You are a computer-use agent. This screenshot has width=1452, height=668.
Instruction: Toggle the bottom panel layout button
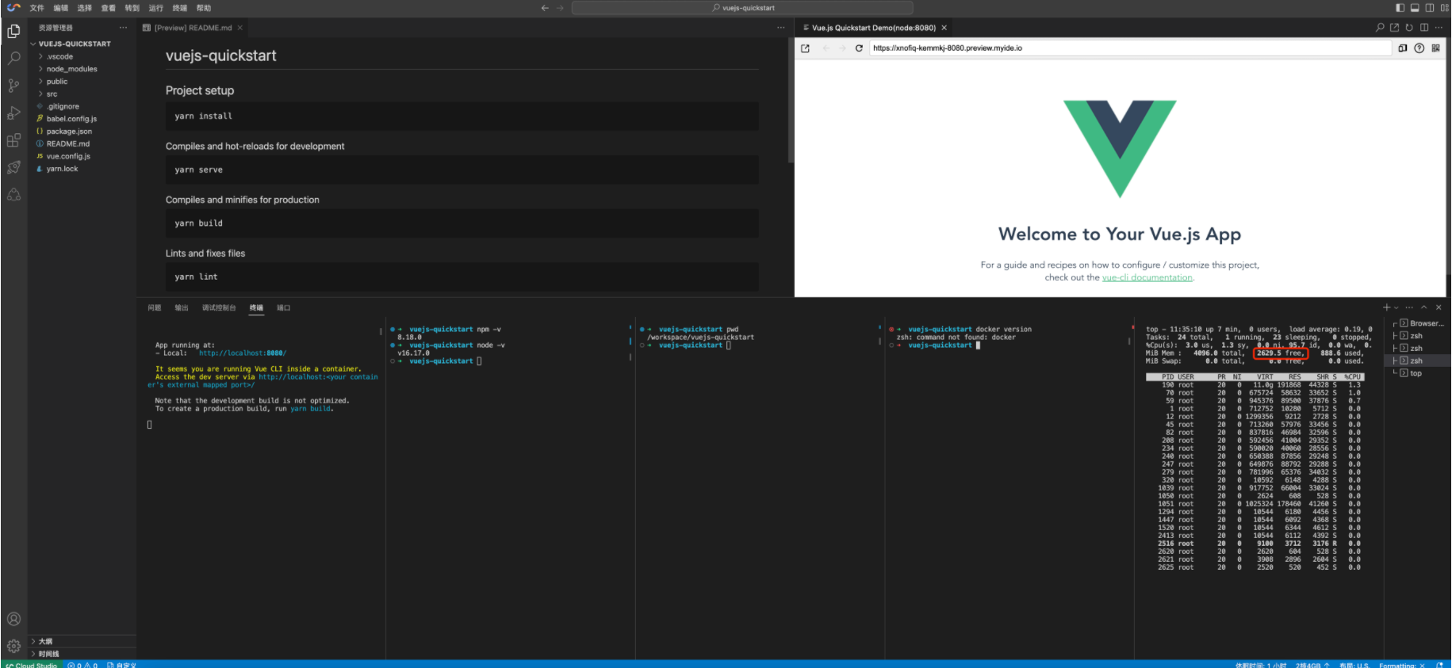point(1415,8)
